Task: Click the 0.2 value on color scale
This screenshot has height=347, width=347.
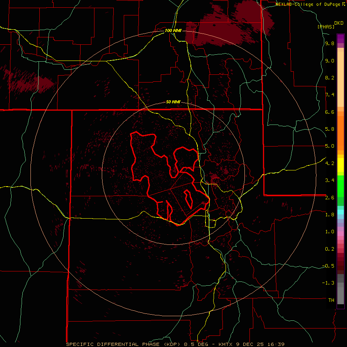Action: [330, 249]
